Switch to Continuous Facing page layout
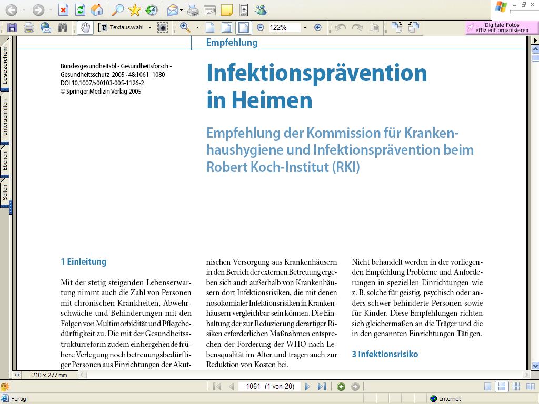 pyautogui.click(x=516, y=387)
